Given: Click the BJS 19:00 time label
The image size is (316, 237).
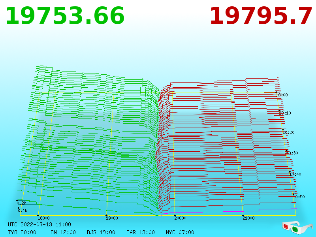Looking at the screenshot, I should pyautogui.click(x=101, y=232).
